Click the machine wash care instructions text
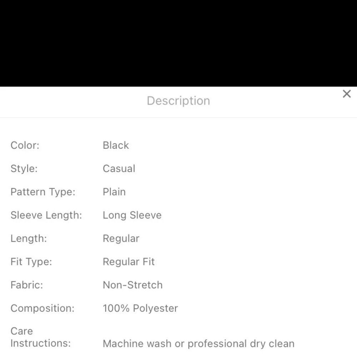 coord(198,344)
